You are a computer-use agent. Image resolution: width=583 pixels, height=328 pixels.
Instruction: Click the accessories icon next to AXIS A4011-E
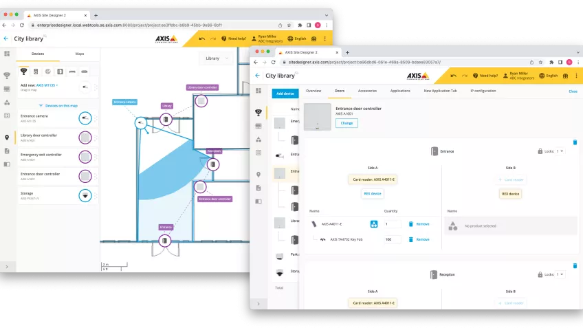[374, 223]
